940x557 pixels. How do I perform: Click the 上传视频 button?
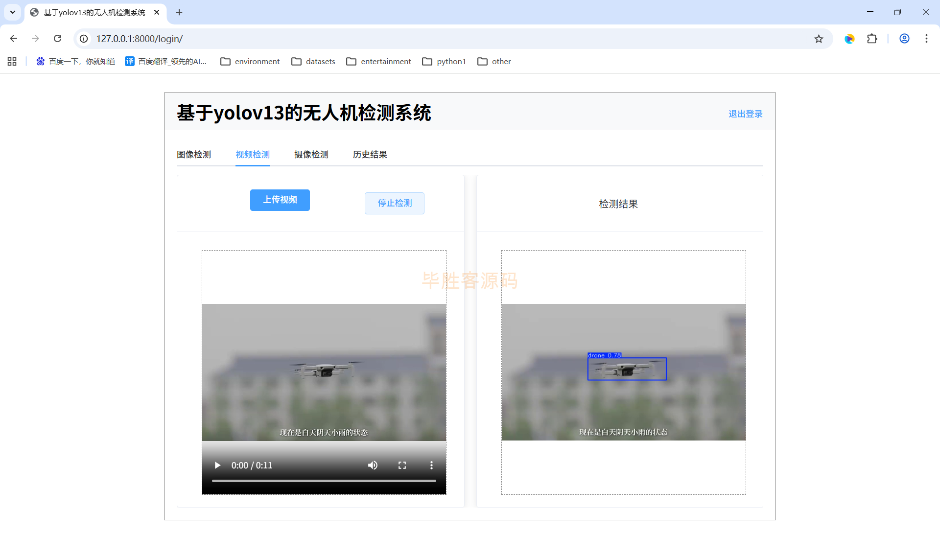280,200
